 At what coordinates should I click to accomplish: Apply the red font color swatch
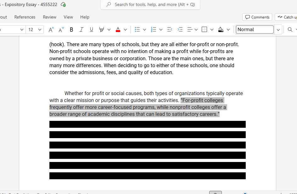pos(118,30)
